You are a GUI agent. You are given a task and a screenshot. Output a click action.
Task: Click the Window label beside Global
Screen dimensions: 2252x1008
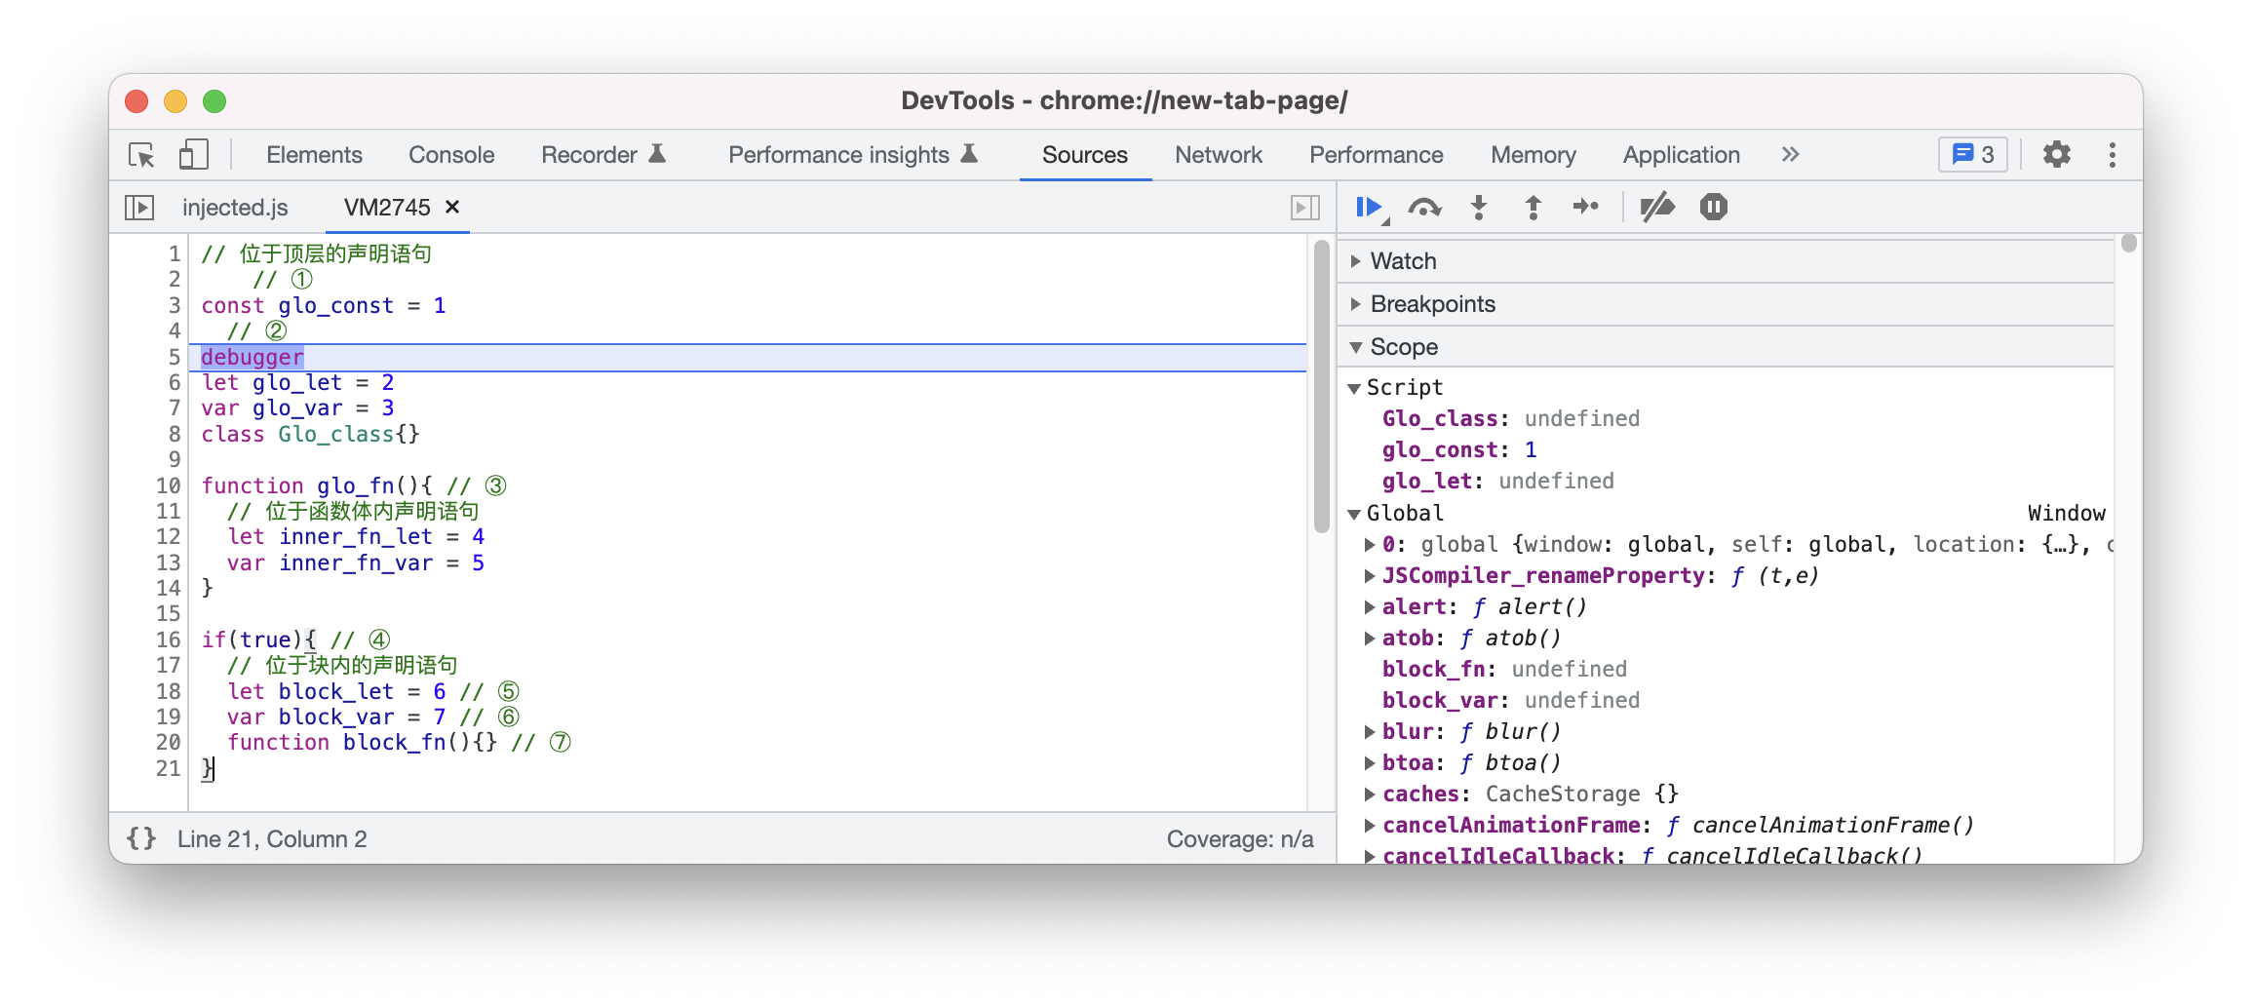tap(2066, 514)
